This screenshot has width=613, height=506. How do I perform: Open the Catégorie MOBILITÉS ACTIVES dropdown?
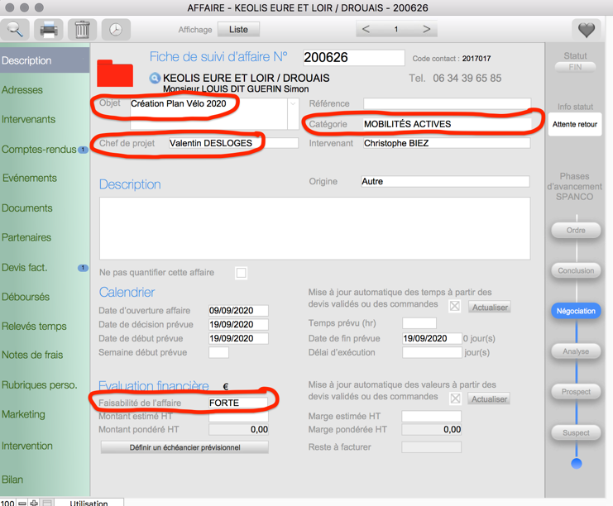[x=446, y=125]
